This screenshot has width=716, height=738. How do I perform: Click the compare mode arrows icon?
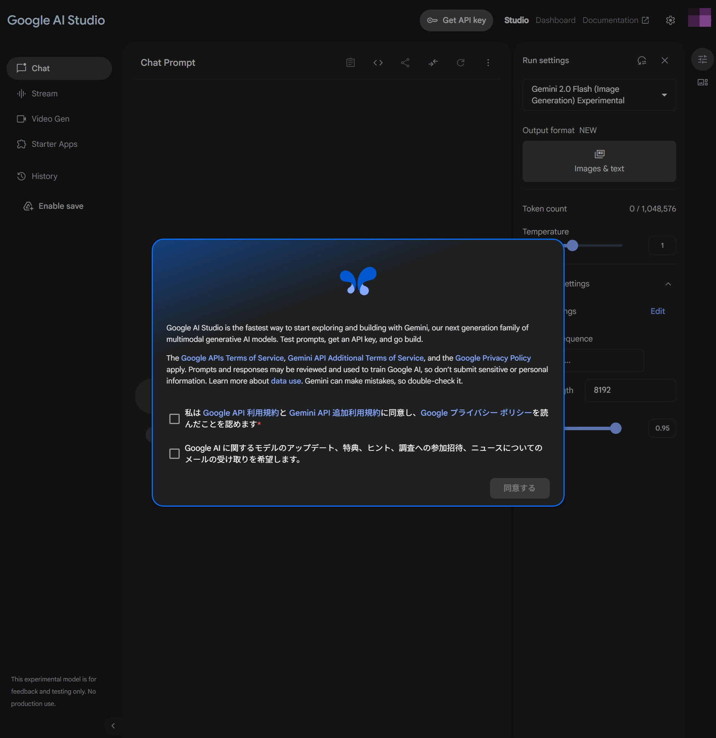[433, 63]
